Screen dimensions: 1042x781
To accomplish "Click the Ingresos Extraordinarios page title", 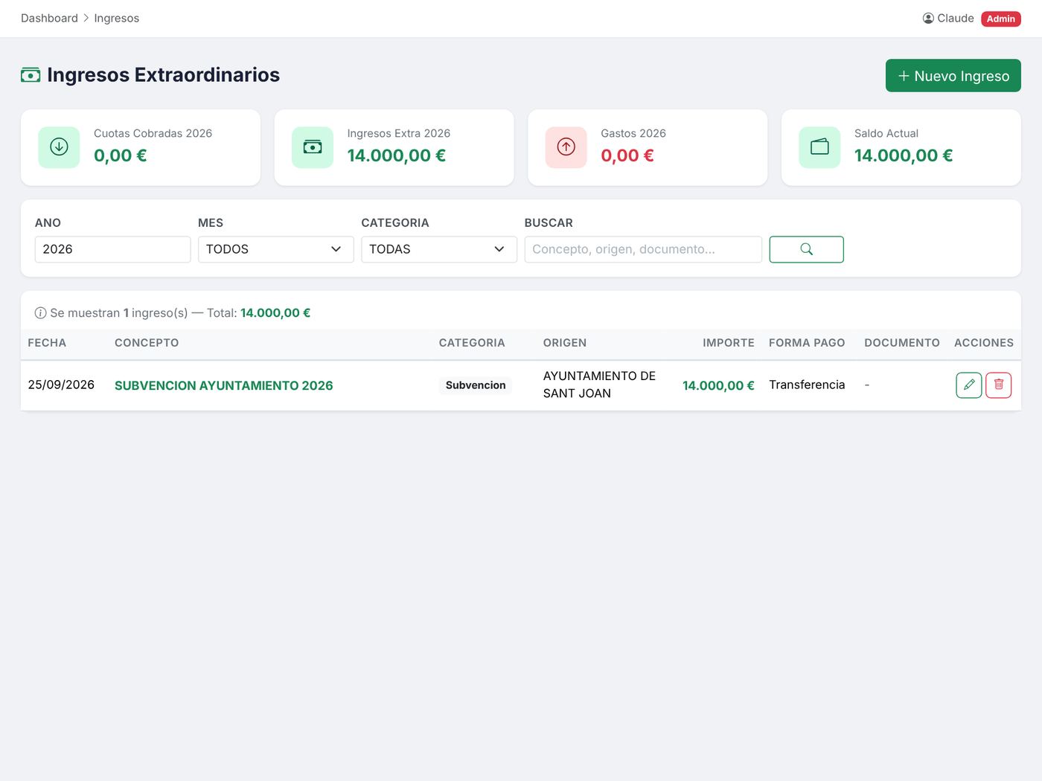I will [x=164, y=75].
